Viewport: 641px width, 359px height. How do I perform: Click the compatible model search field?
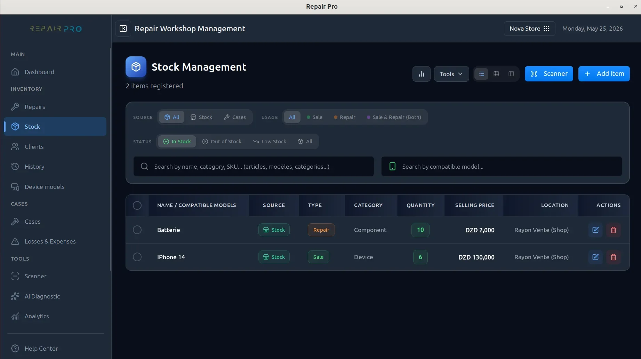[502, 166]
